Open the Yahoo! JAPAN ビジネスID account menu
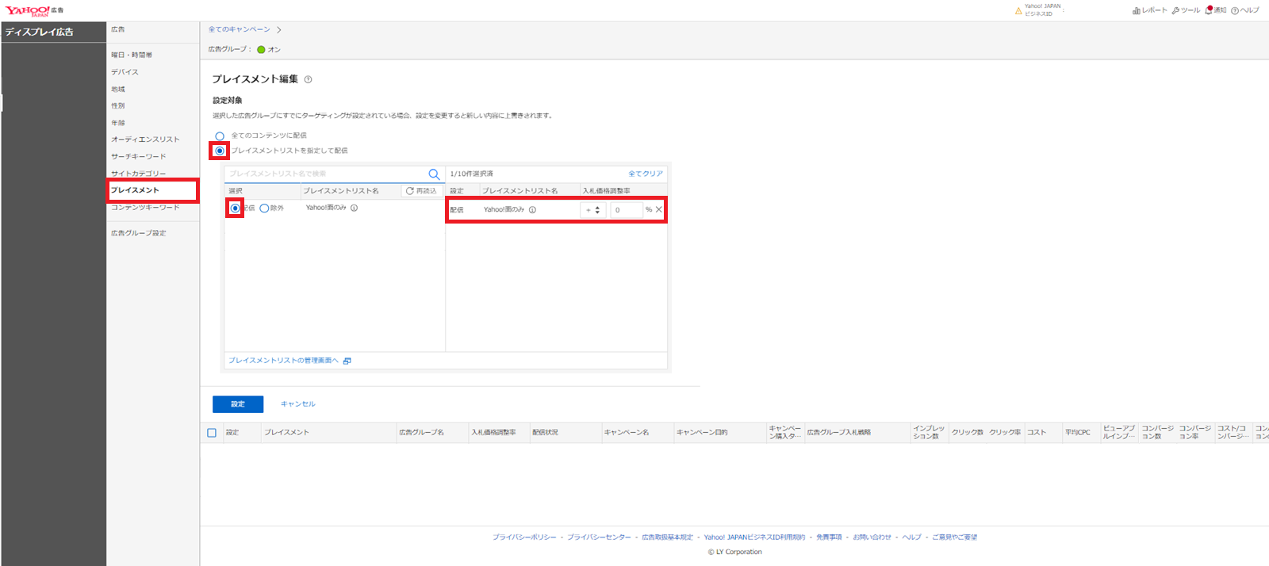Viewport: 1269px width, 566px height. [1041, 10]
